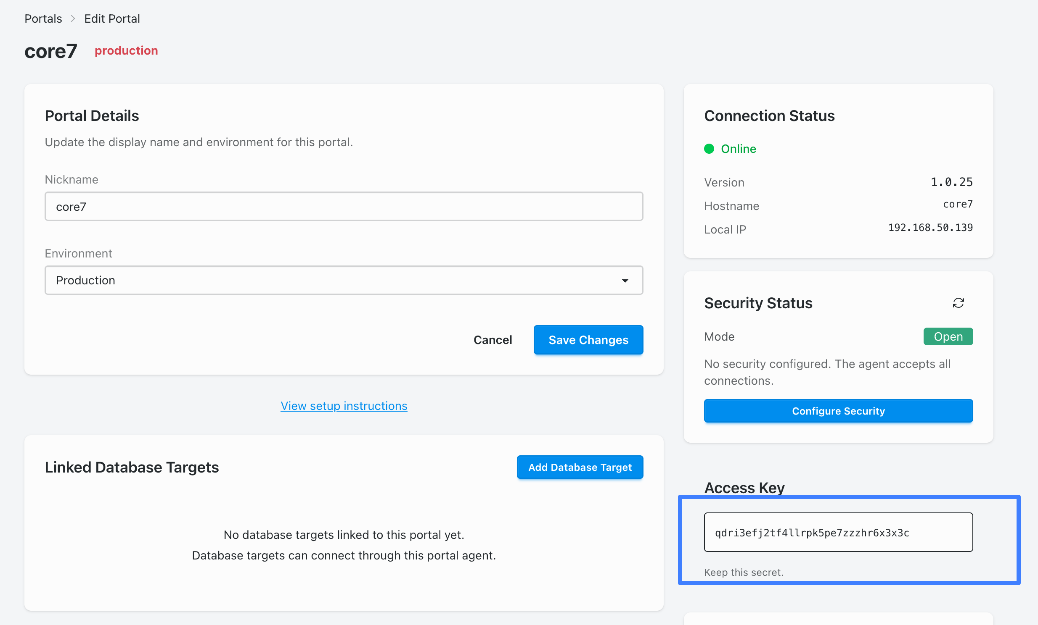
Task: Click the Portals breadcrumb link
Action: tap(43, 18)
